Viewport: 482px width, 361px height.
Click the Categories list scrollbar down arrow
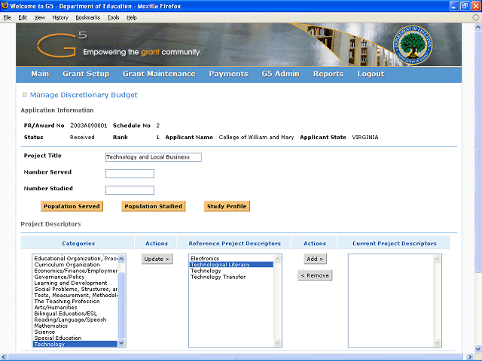click(x=121, y=344)
